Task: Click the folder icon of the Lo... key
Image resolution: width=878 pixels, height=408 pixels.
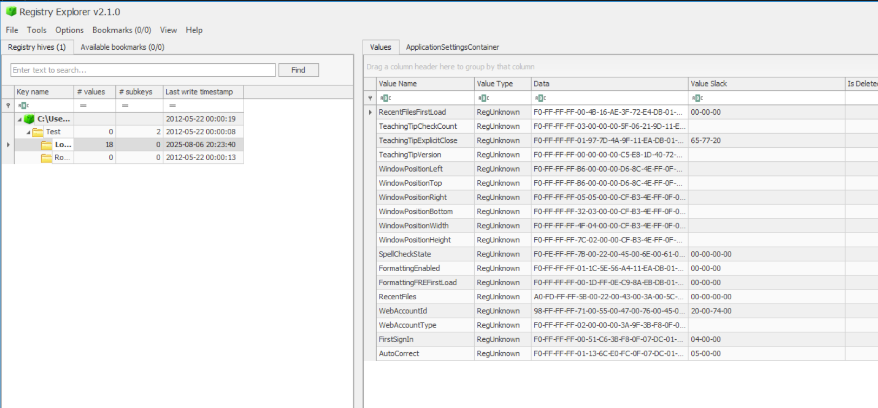Action: (47, 145)
